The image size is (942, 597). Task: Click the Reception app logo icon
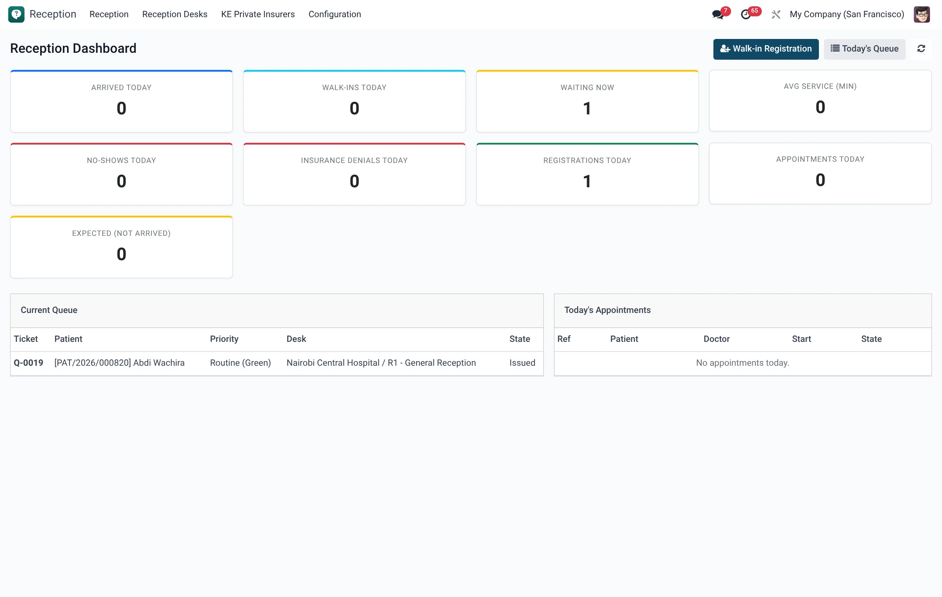[16, 14]
